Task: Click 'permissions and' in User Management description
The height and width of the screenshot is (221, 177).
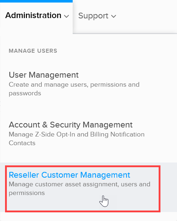Action: pyautogui.click(x=115, y=85)
